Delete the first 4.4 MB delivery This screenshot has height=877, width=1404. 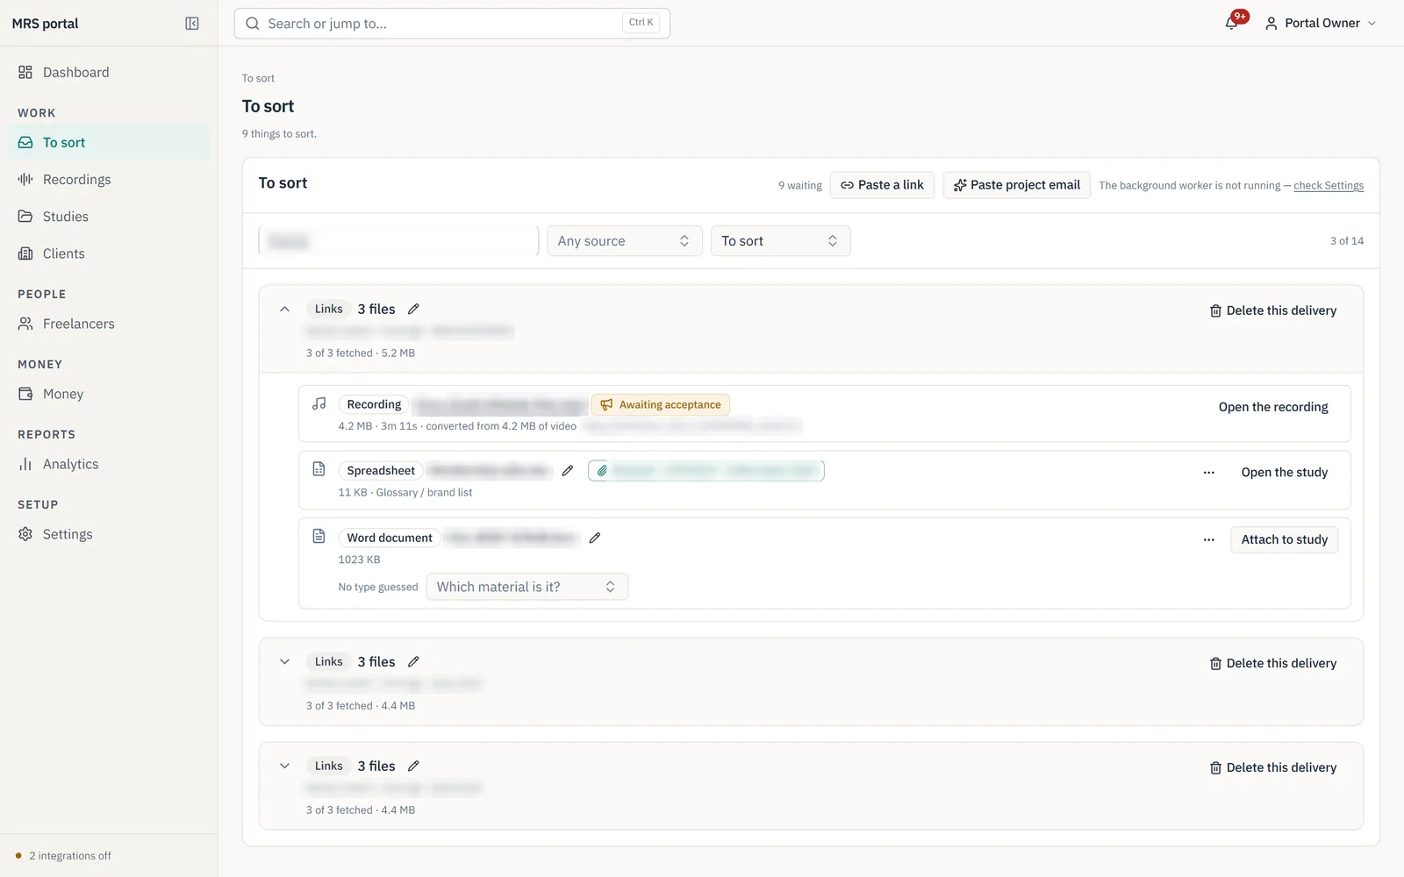[1272, 663]
